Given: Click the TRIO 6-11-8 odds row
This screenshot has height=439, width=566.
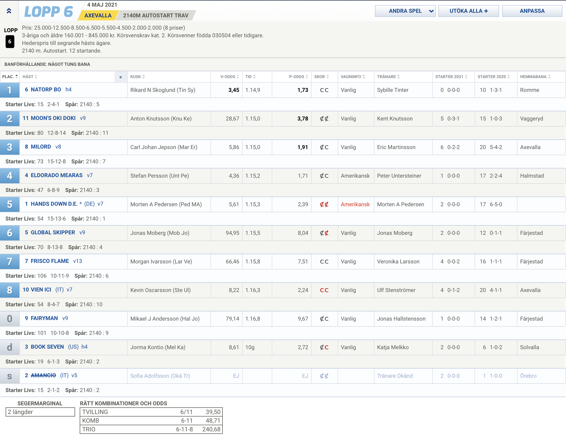Looking at the screenshot, I should tap(151, 429).
